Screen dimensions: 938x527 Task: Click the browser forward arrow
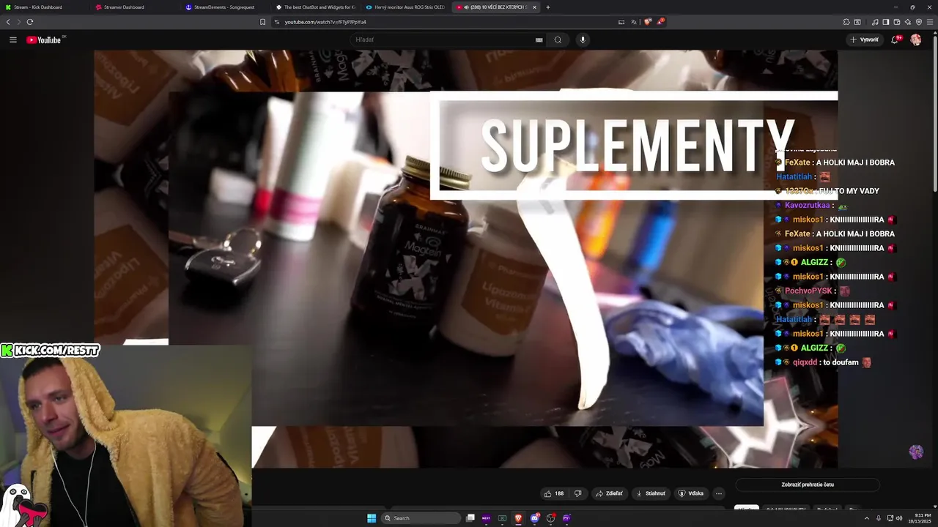point(19,22)
